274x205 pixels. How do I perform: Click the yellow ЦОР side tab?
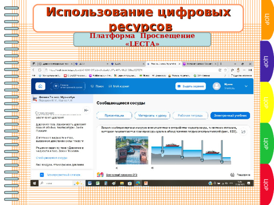266,102
